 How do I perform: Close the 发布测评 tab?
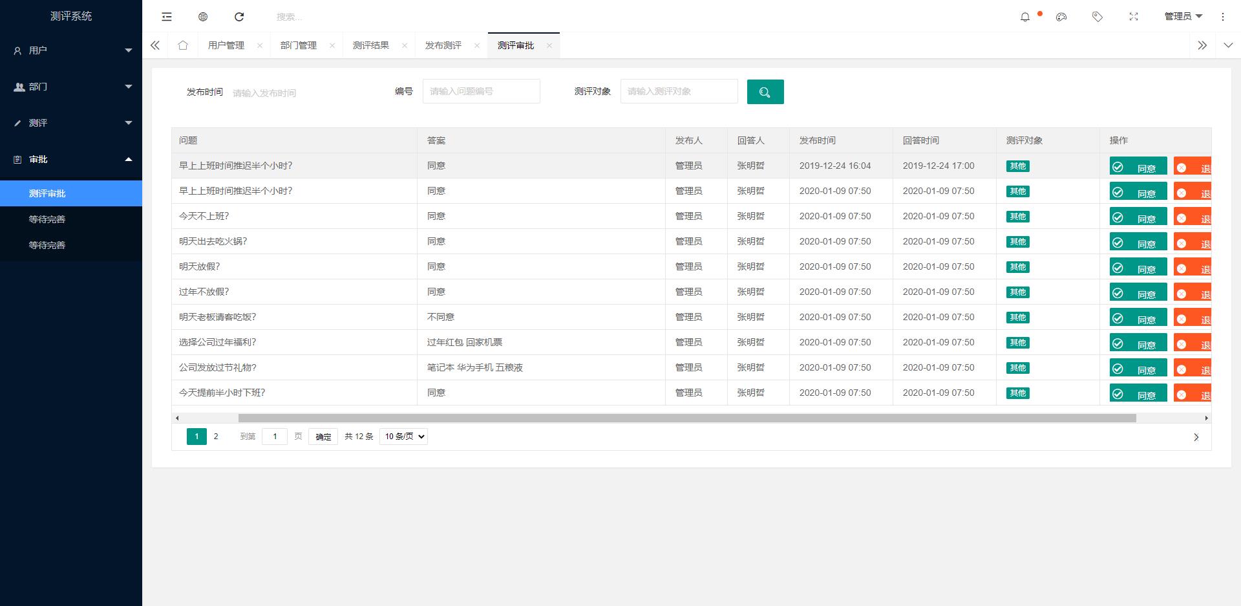click(477, 45)
